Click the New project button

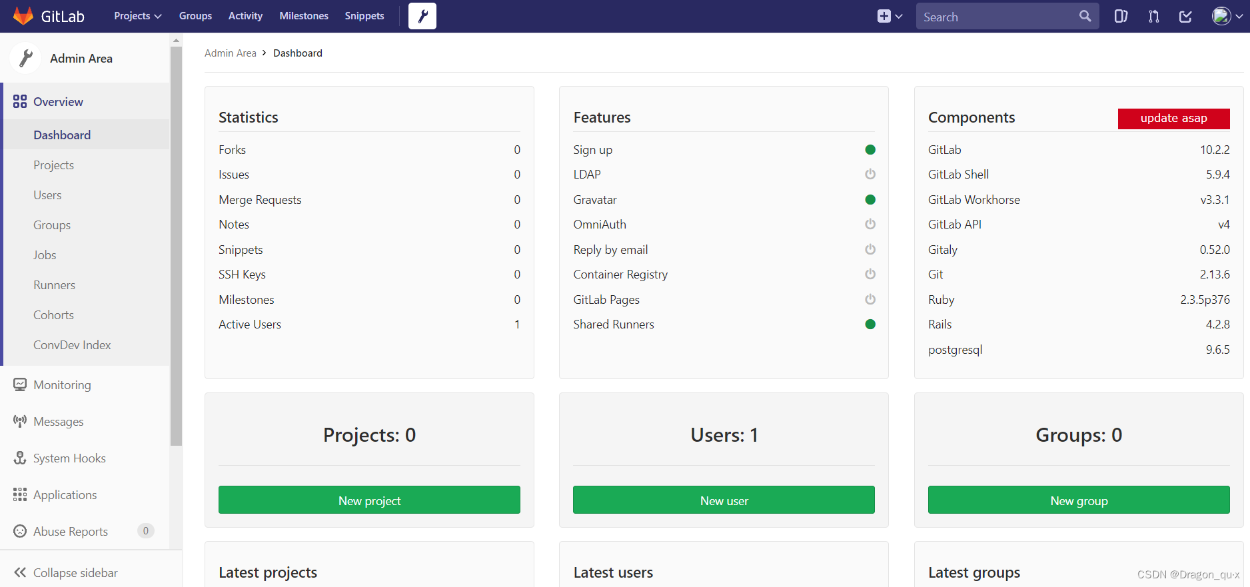coord(369,500)
